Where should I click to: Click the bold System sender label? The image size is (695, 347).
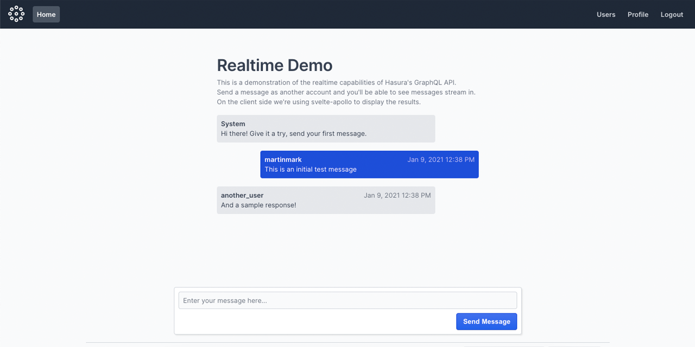[x=232, y=124]
